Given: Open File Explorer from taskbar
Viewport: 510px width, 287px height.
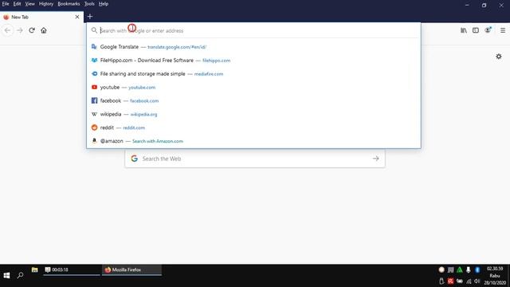Looking at the screenshot, I should pyautogui.click(x=34, y=269).
